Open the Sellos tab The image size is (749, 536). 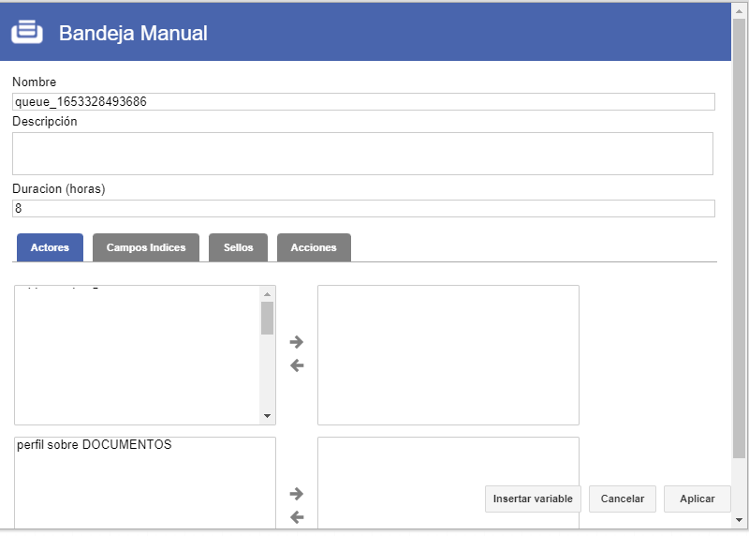[238, 247]
